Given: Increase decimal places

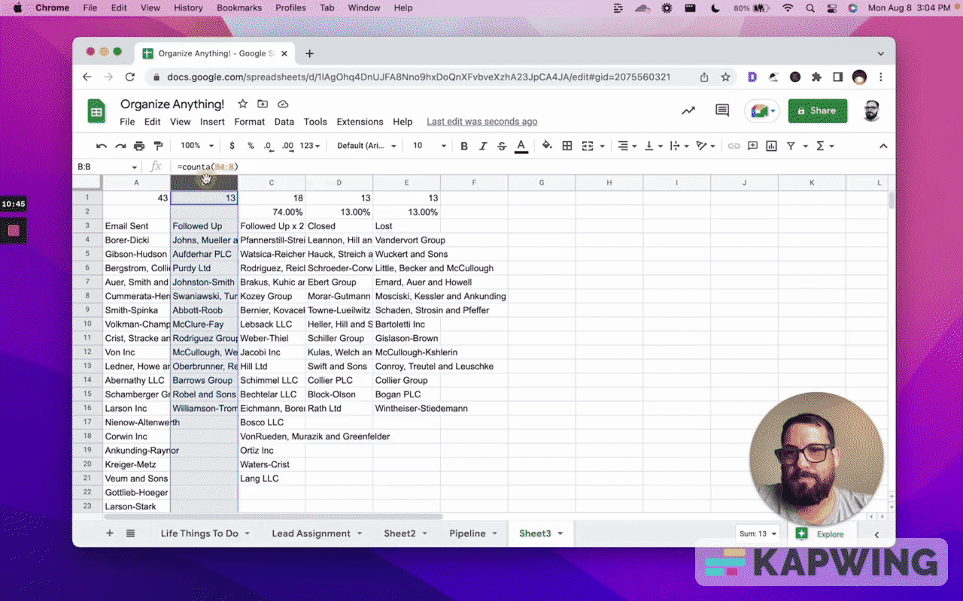Looking at the screenshot, I should (x=287, y=146).
